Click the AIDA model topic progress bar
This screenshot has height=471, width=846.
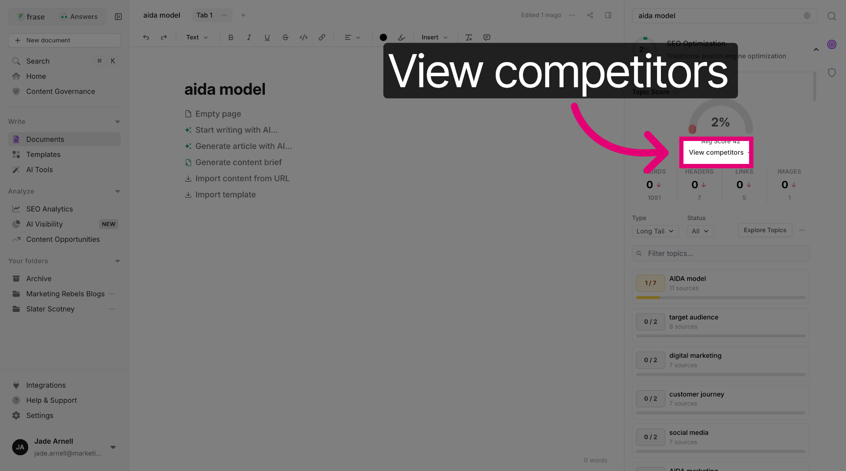[x=720, y=298]
